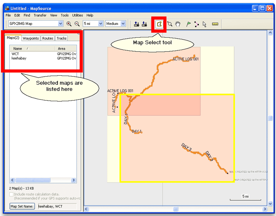Select the Hand pan tool
The height and width of the screenshot is (216, 276).
coord(178,24)
